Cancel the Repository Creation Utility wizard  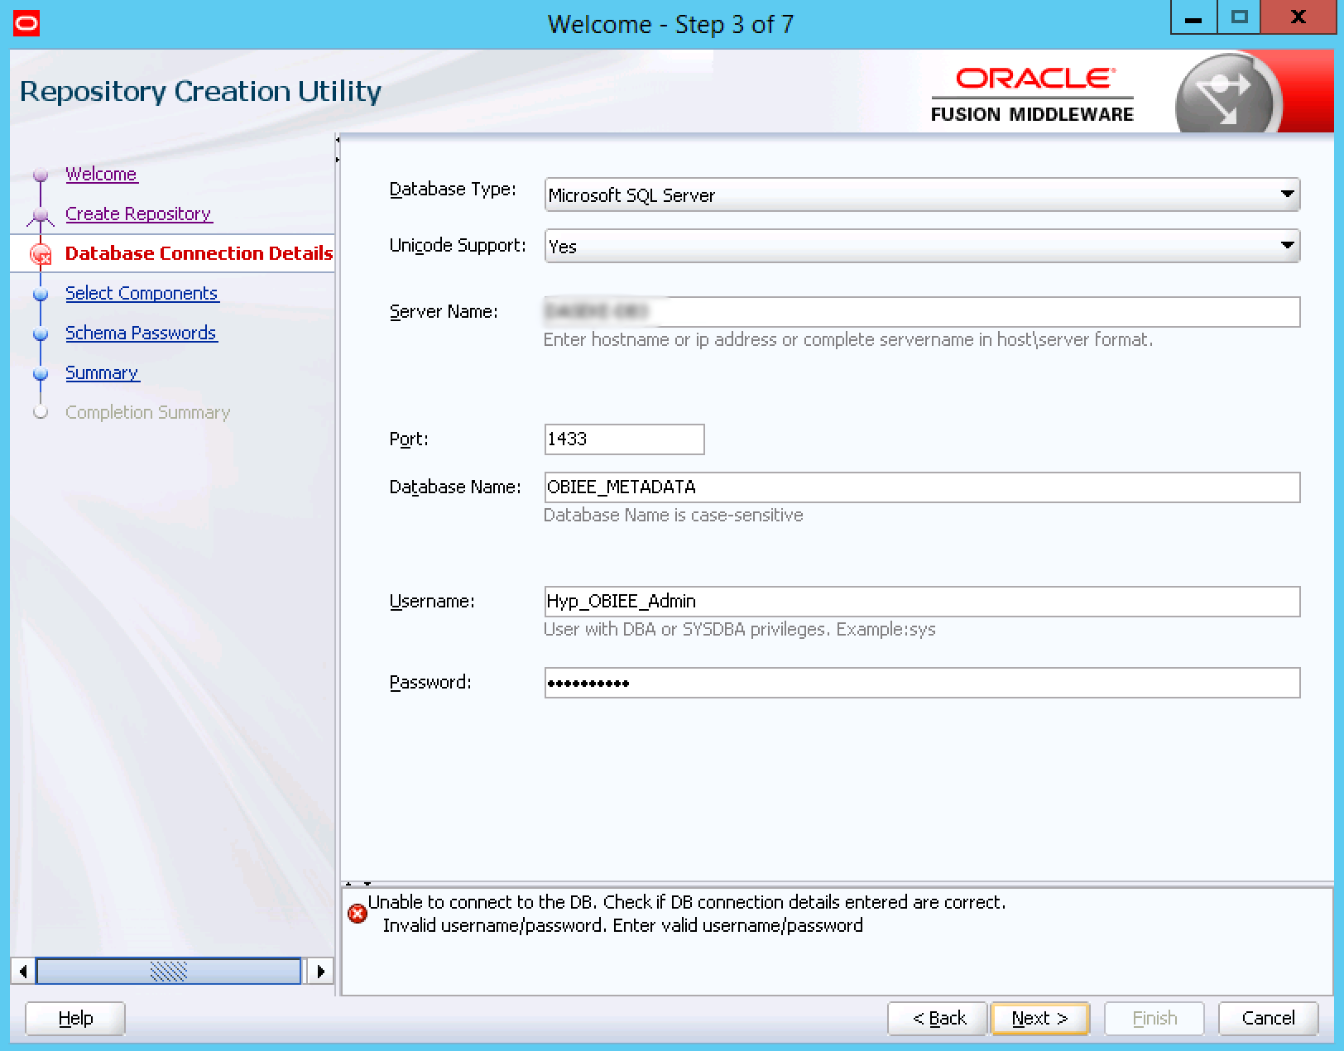tap(1268, 1019)
